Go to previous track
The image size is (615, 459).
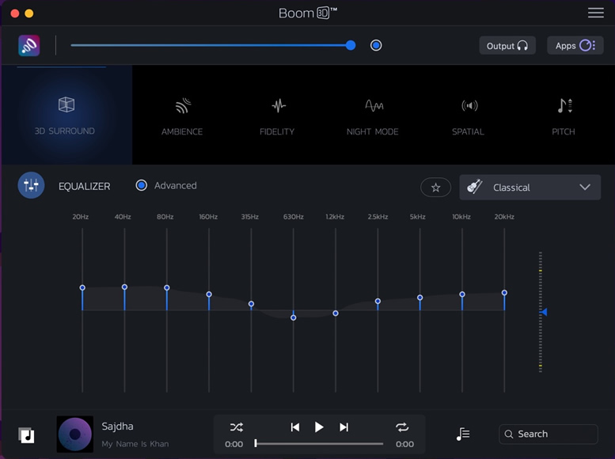tap(295, 427)
